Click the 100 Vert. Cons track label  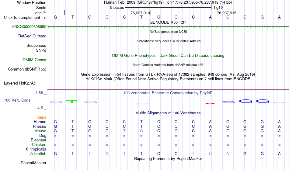17,100
